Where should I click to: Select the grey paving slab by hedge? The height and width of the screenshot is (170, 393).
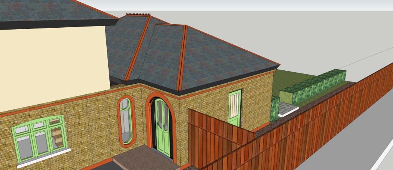(287, 109)
